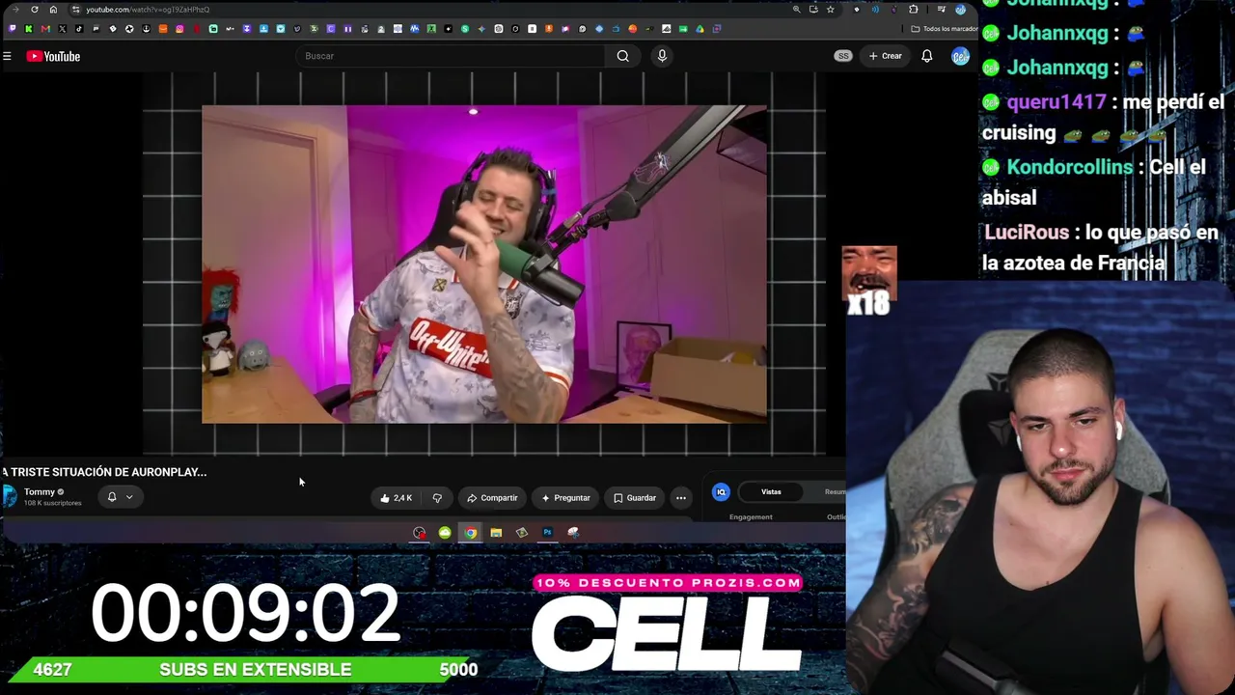This screenshot has height=695, width=1235.
Task: Click chat username 'Kondorcollins'
Action: 1070,167
